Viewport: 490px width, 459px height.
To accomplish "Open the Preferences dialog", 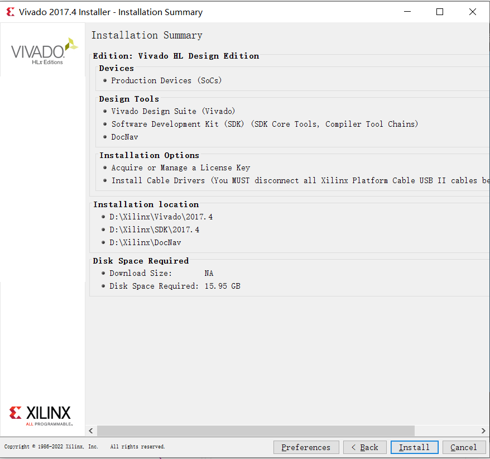I will click(306, 447).
